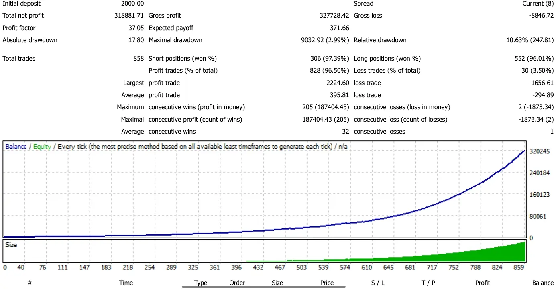
Task: Click the 432 mark on the x-axis
Action: point(257,267)
